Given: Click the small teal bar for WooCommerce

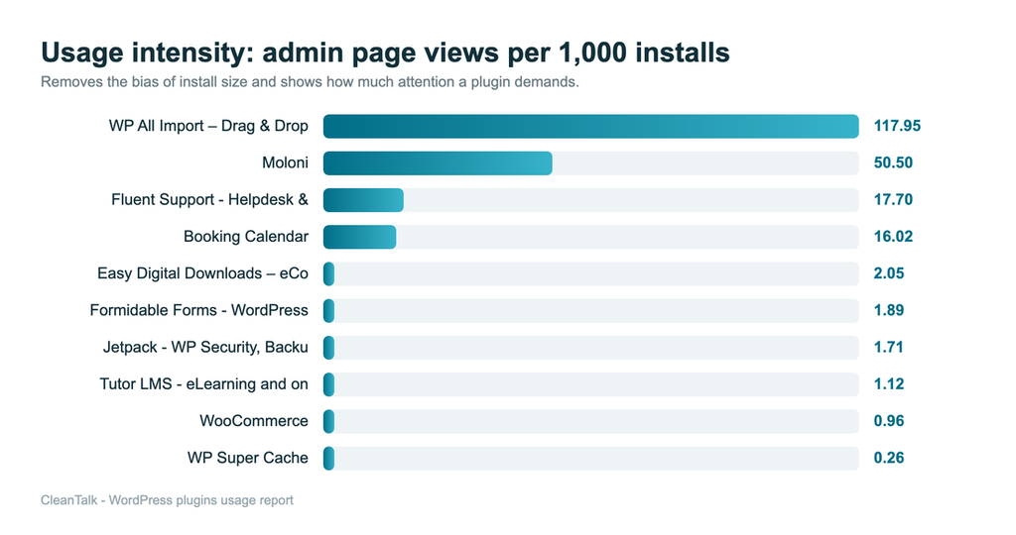Looking at the screenshot, I should tap(329, 421).
